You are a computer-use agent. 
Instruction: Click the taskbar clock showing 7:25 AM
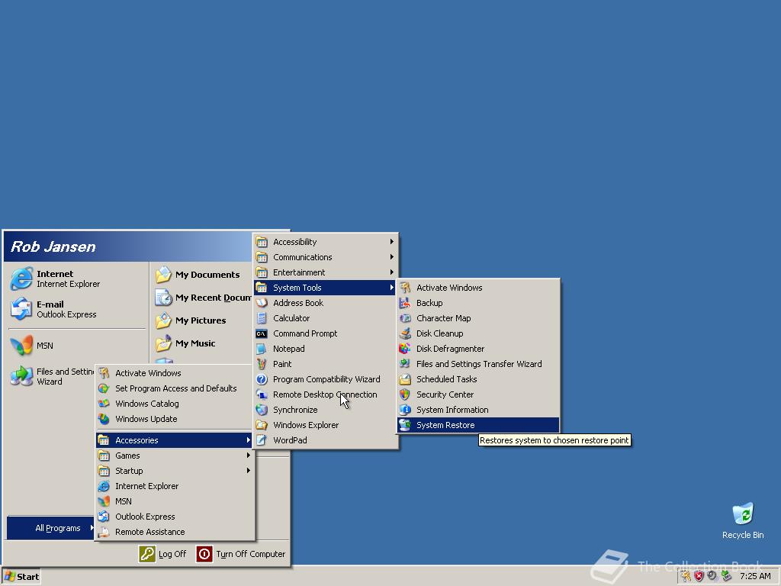coord(755,577)
